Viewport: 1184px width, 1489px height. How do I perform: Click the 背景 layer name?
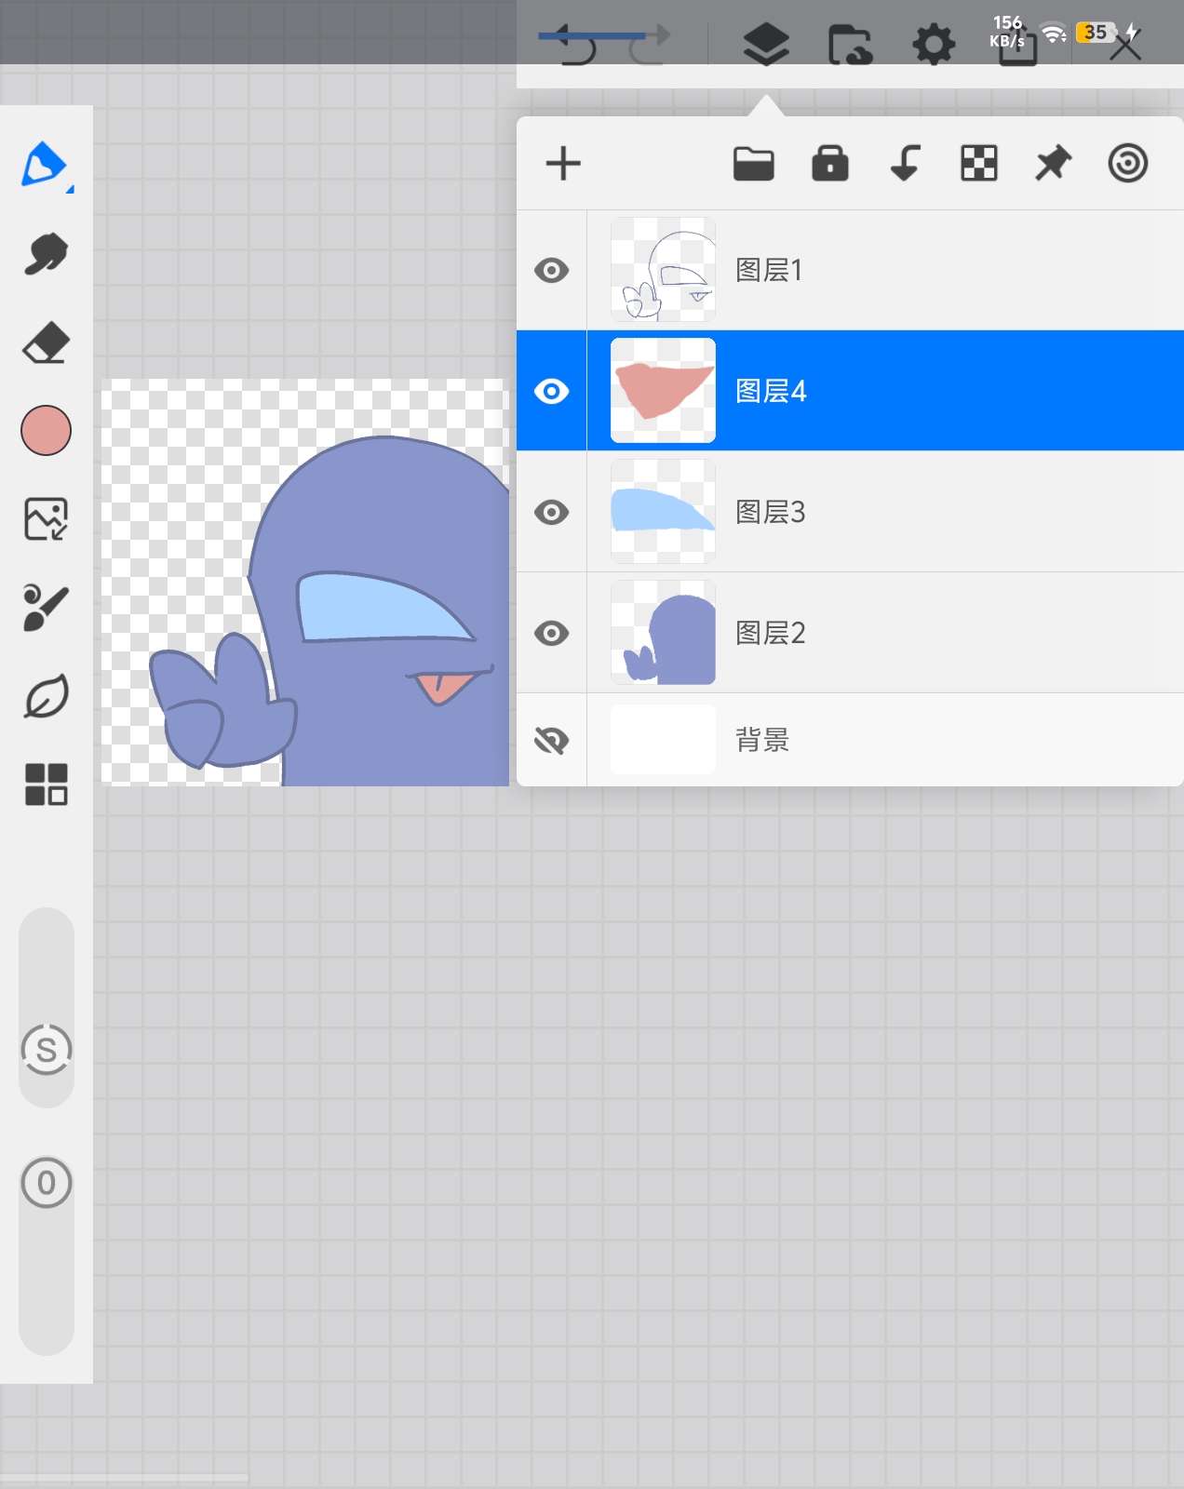762,740
